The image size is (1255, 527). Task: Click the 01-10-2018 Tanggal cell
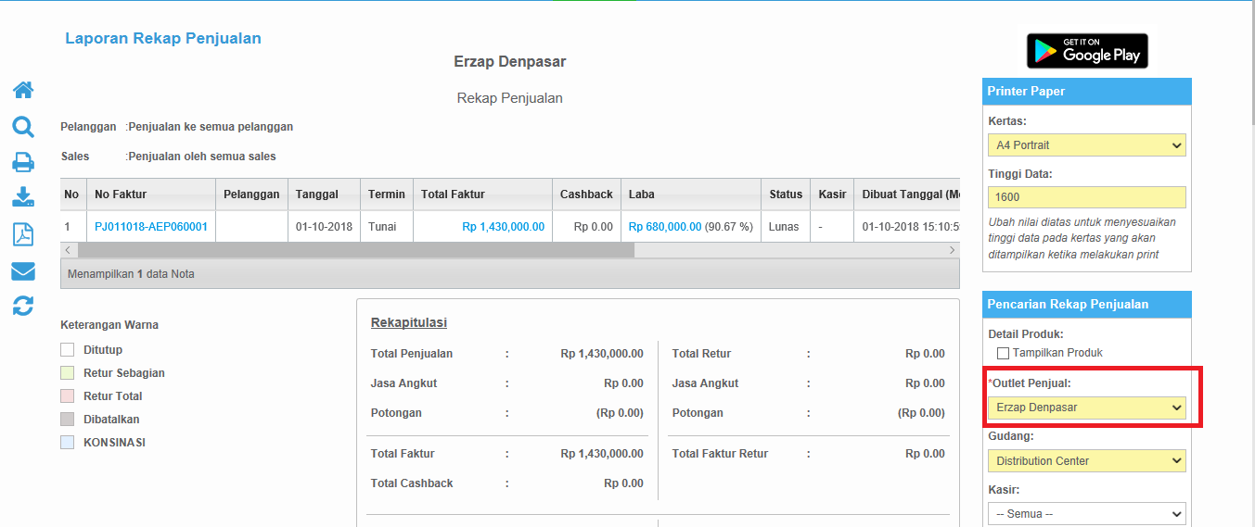tap(324, 227)
